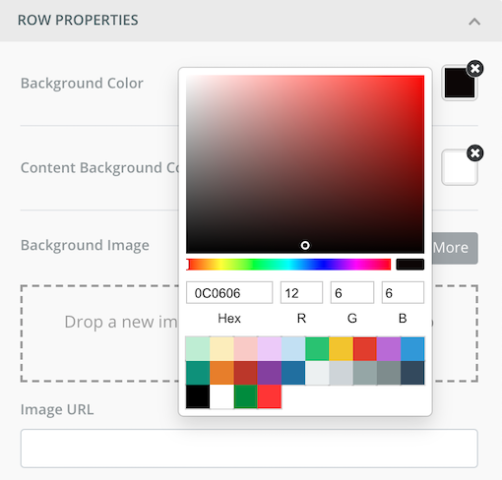
Task: Click the More button beside Background Image
Action: pos(455,248)
